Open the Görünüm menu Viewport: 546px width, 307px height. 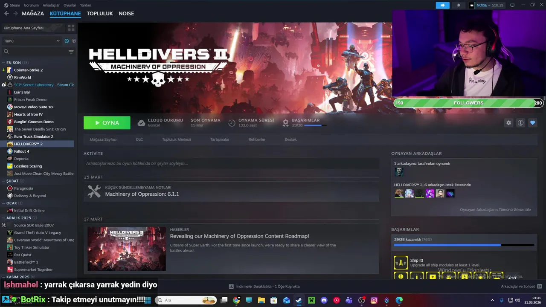click(31, 5)
